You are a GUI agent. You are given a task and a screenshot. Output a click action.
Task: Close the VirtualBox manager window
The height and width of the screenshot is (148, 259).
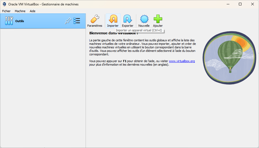252,4
